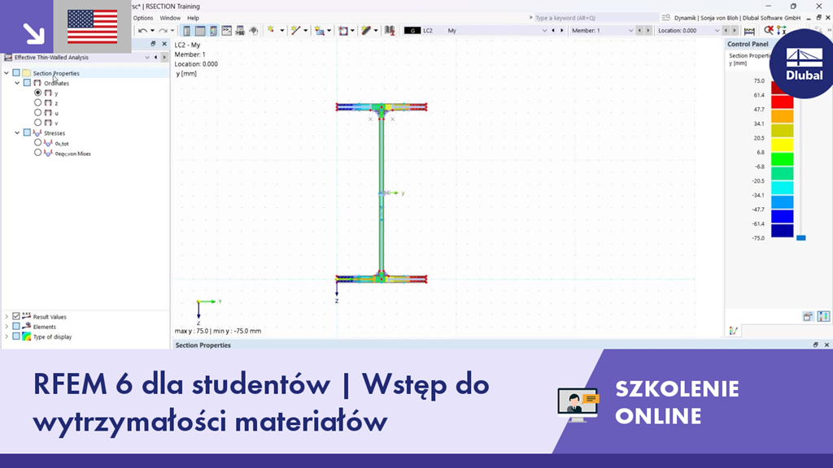Expand the Elements tree node
Screen dimensions: 833x468
pyautogui.click(x=7, y=327)
